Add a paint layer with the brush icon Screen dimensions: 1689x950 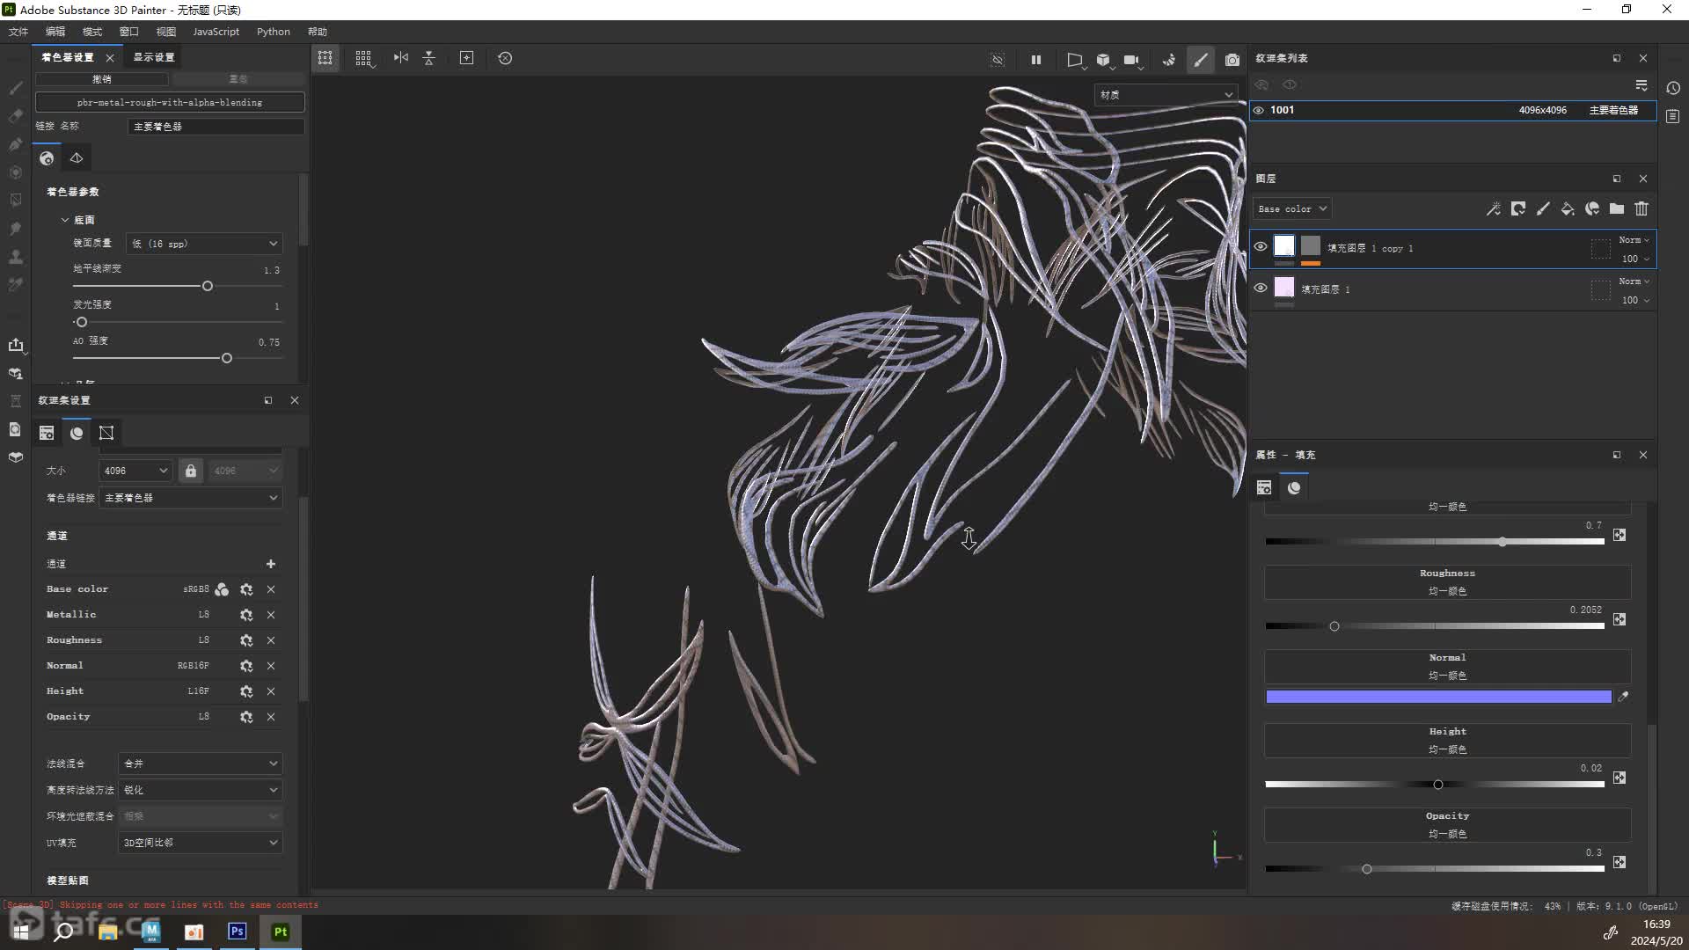1543,209
